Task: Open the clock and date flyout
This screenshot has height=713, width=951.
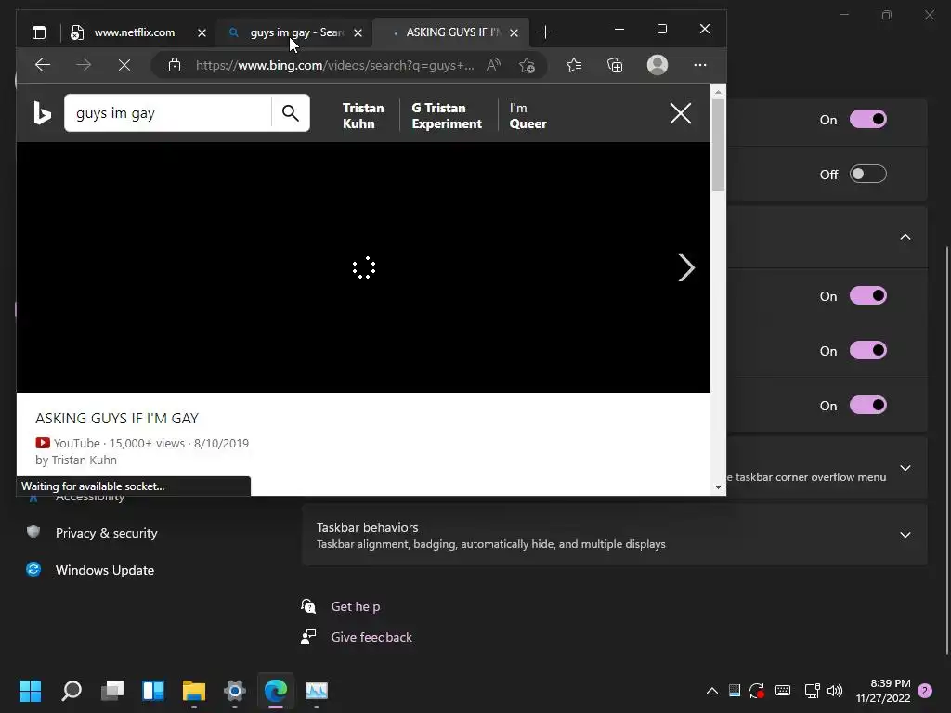Action: tap(883, 691)
